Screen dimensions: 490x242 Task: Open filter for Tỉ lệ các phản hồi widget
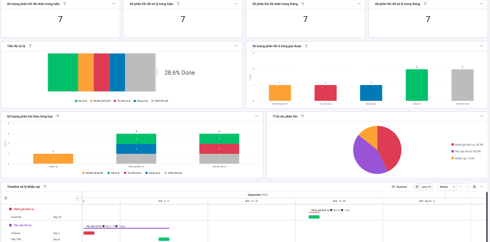[302, 116]
